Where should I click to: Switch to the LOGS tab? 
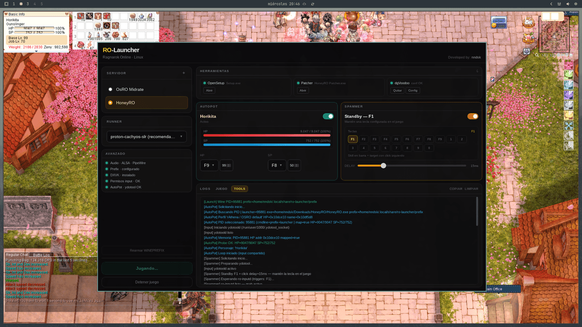pos(205,188)
